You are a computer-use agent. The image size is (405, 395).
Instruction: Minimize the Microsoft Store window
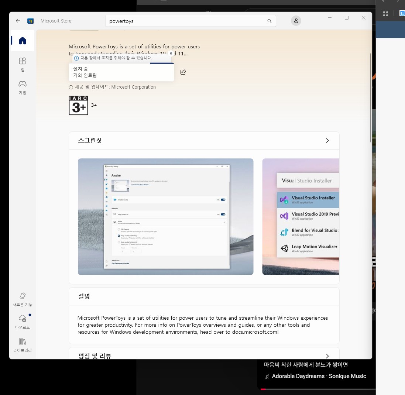[x=330, y=18]
